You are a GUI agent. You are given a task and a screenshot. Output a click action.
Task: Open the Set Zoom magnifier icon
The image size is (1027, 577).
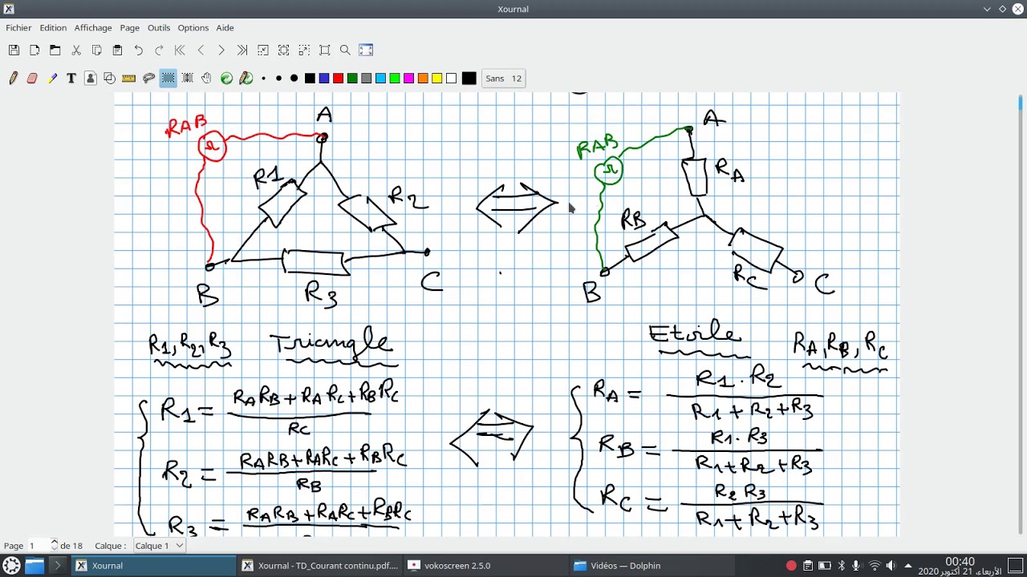tap(345, 50)
